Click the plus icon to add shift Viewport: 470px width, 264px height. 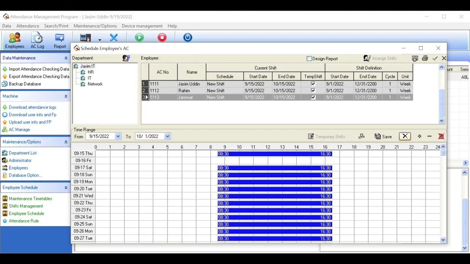click(420, 136)
